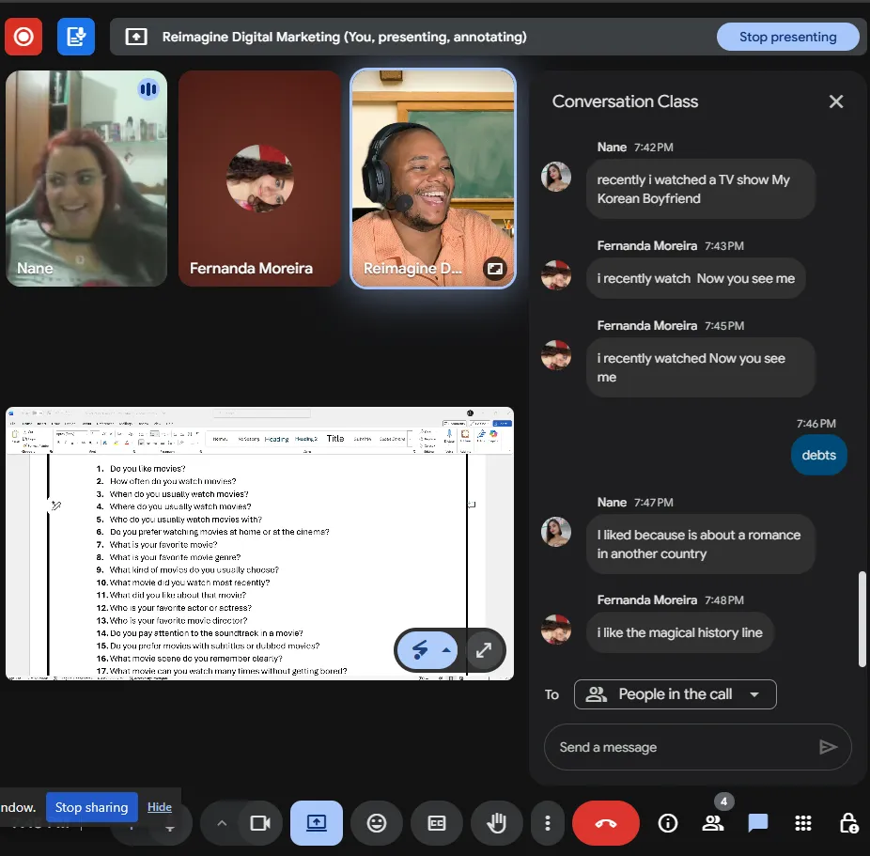
Task: Open the activities grid icon
Action: (x=803, y=823)
